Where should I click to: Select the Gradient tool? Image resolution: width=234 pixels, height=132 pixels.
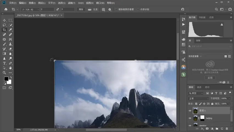click(4, 54)
